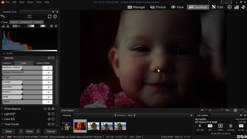Open the File menu
The width and height of the screenshot is (247, 139).
8,2
